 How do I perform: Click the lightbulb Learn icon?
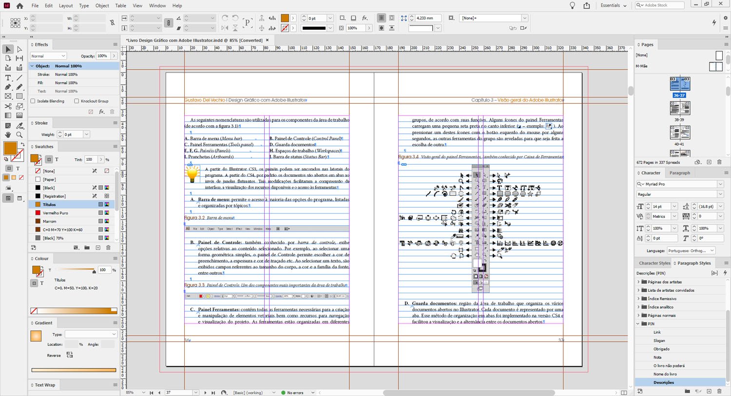point(572,5)
